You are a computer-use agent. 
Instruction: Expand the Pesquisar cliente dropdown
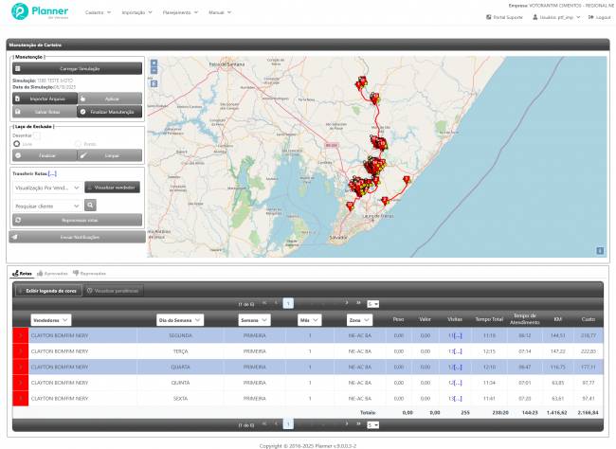click(x=45, y=205)
